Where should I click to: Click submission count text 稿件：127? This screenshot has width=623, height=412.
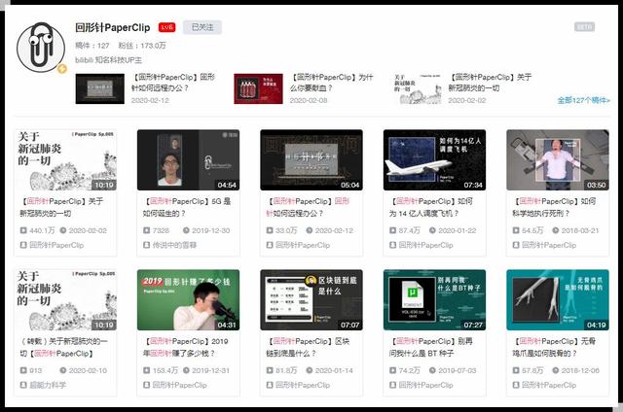(92, 46)
